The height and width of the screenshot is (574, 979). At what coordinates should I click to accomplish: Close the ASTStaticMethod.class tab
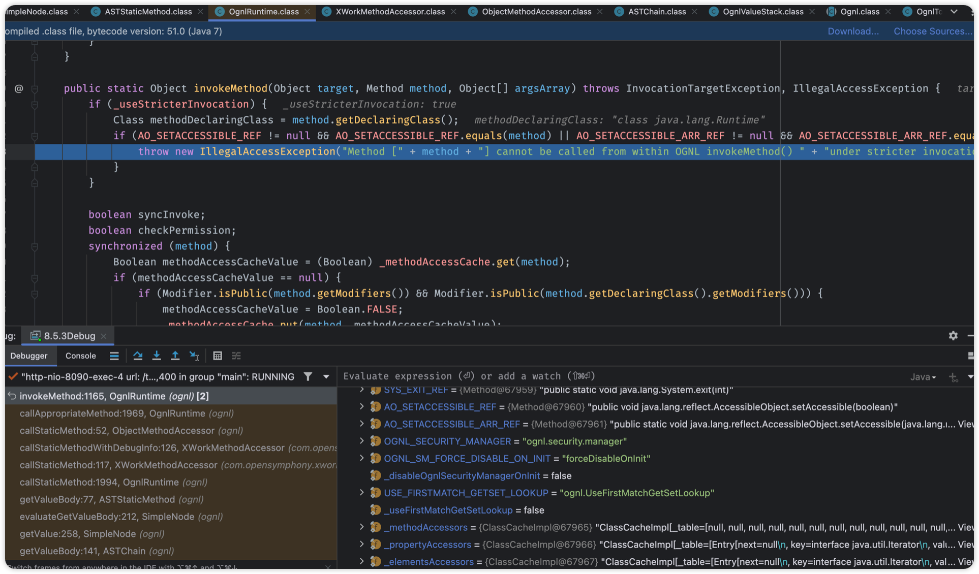[x=200, y=12]
